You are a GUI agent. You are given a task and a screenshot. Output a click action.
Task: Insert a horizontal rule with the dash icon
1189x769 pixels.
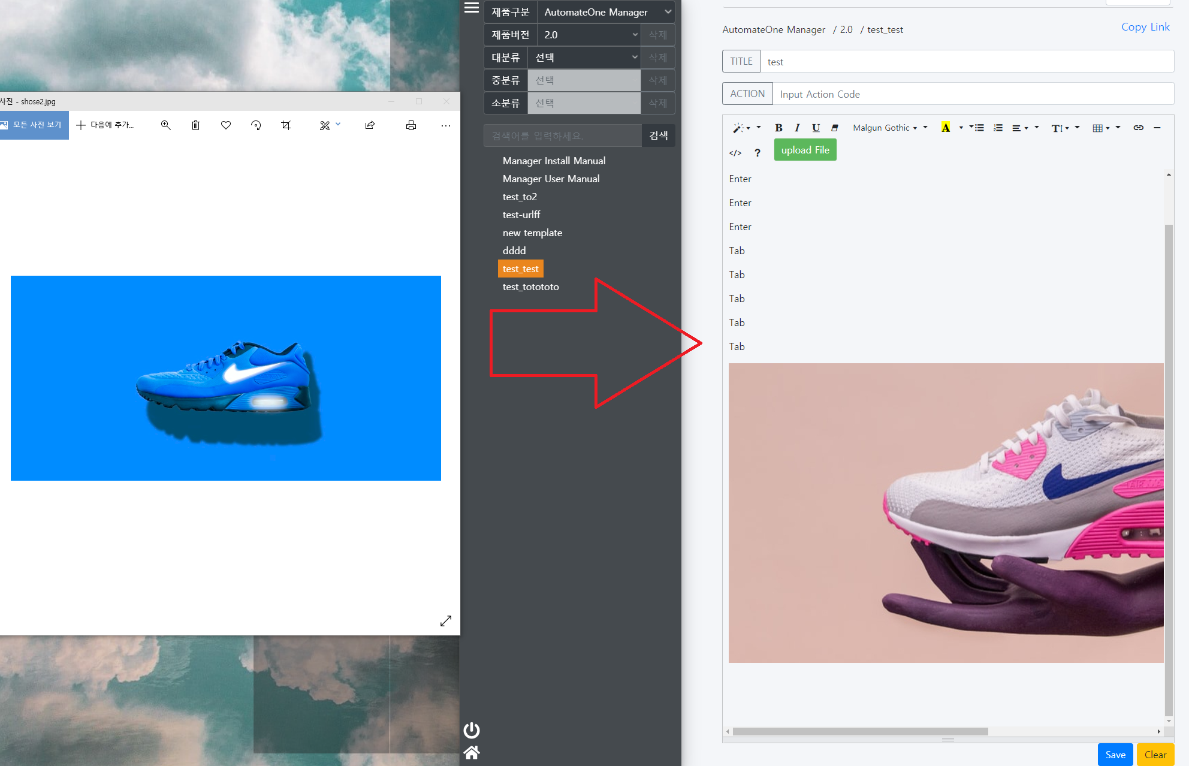[1157, 128]
